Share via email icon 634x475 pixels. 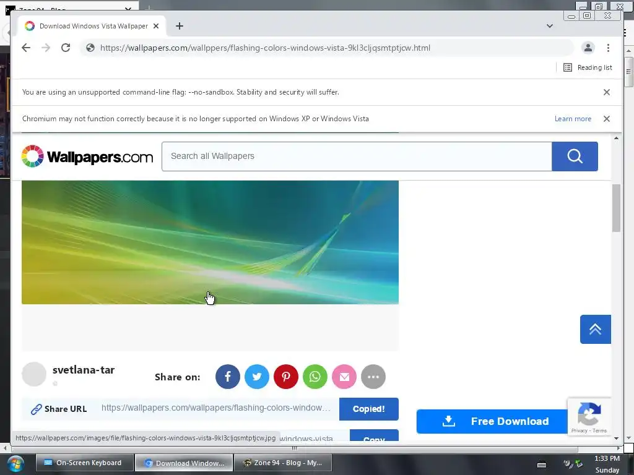point(344,377)
